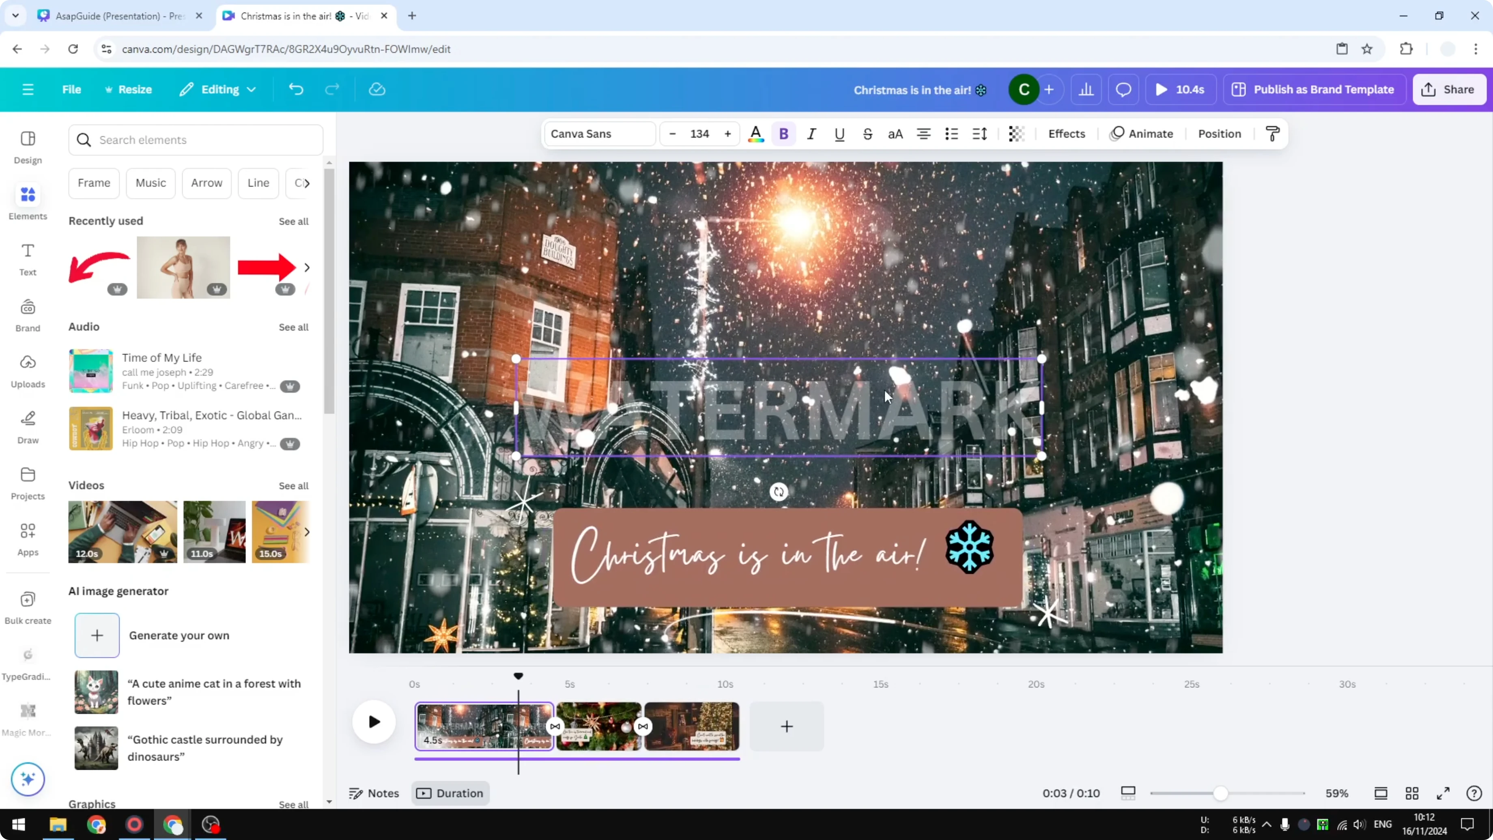Open the File menu
This screenshot has width=1493, height=840.
(71, 89)
